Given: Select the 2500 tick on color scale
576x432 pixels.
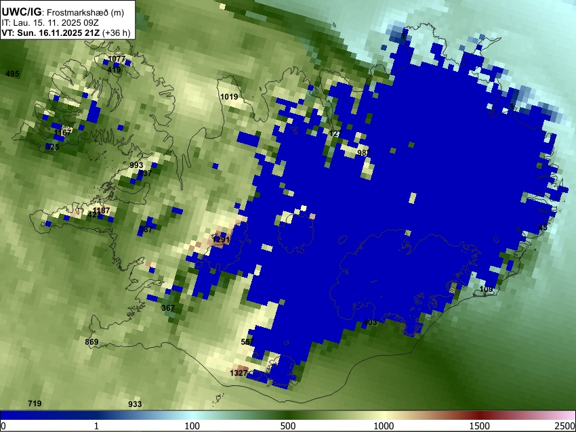Looking at the screenshot, I should 566,426.
